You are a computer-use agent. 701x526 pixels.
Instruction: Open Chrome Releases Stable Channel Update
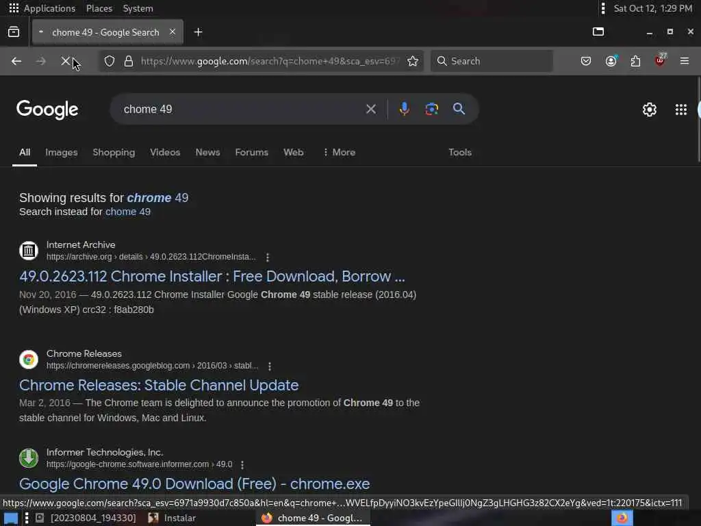(x=159, y=385)
